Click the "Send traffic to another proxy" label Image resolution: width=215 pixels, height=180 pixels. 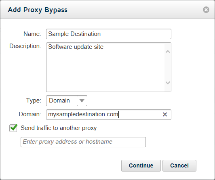click(x=59, y=128)
